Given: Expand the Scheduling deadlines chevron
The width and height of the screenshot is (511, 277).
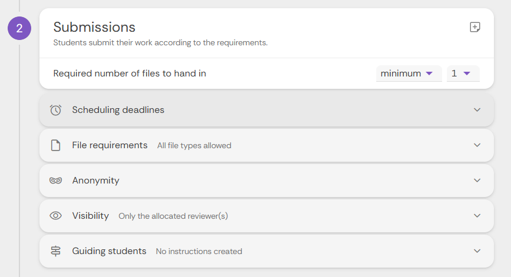Looking at the screenshot, I should tap(477, 110).
